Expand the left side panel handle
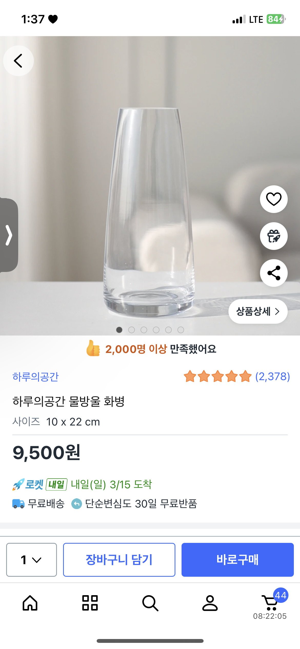 click(x=9, y=235)
